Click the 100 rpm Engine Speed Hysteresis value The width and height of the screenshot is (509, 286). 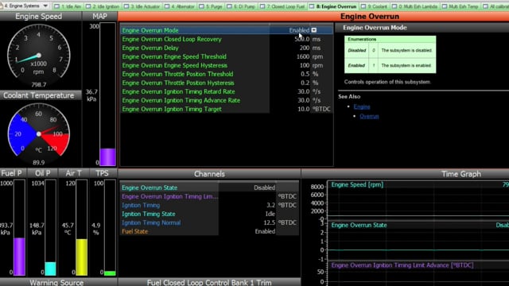coord(305,65)
